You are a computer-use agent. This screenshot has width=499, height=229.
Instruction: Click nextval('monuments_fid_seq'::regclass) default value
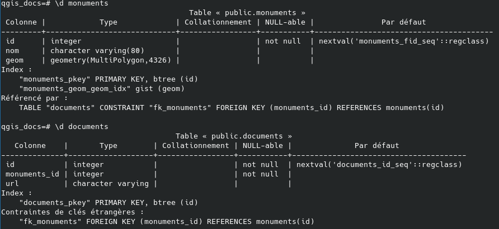403,41
